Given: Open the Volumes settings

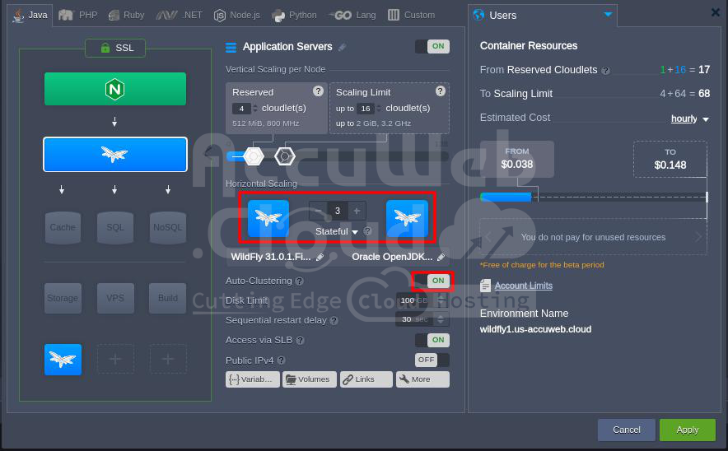Looking at the screenshot, I should pos(309,379).
